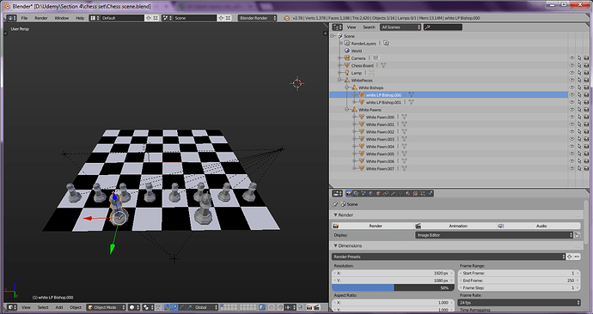Toggle selectability arrow for white LP Bishop.001
The height and width of the screenshot is (314, 593).
point(579,102)
